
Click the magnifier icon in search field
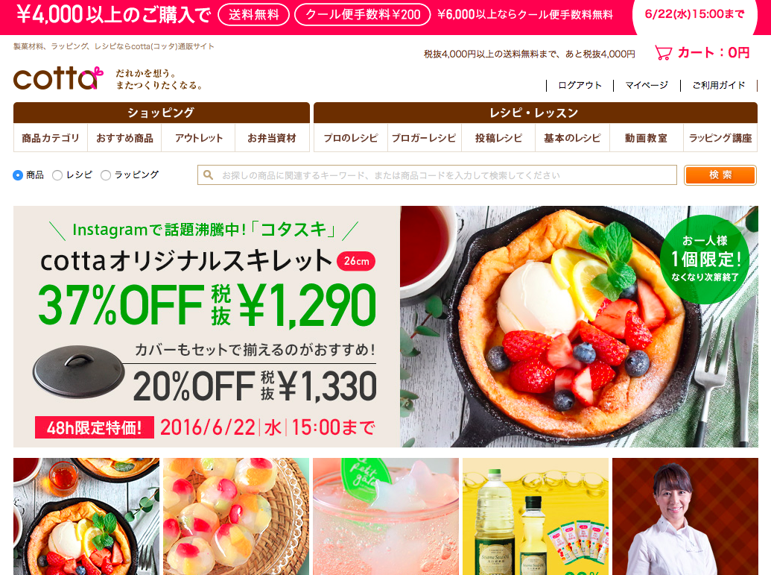(208, 175)
